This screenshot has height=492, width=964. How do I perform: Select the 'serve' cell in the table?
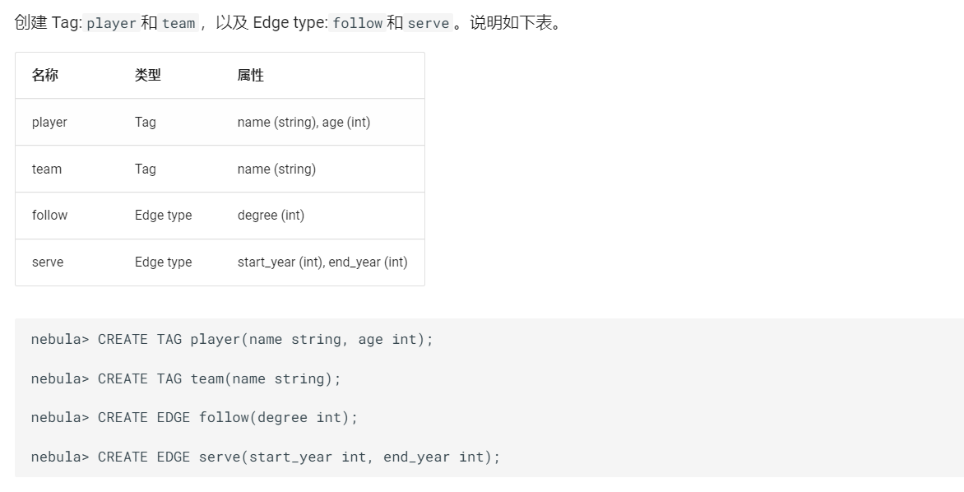click(x=48, y=262)
